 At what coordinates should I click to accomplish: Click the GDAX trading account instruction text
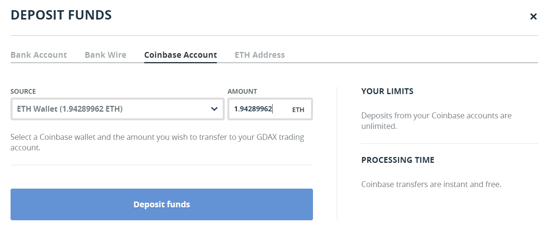tap(157, 143)
